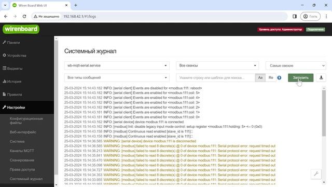Image resolution: width=332 pixels, height=187 pixels.
Task: Click the Не защищено security warning
Action: tap(46, 16)
